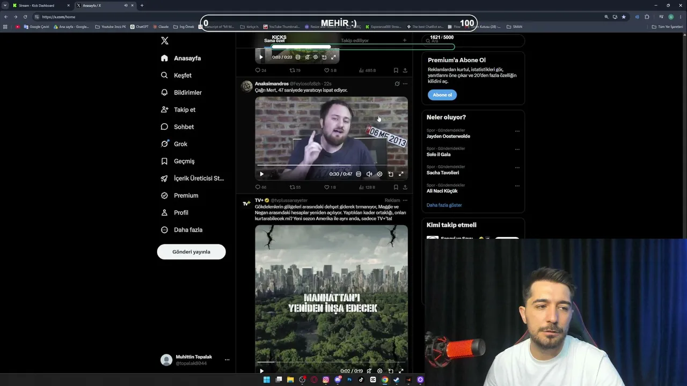Open Profil page
Screen dimensions: 687x386
174,212
